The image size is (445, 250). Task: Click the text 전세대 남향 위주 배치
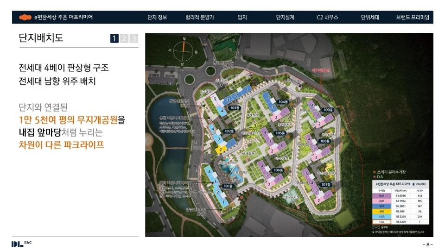(57, 81)
